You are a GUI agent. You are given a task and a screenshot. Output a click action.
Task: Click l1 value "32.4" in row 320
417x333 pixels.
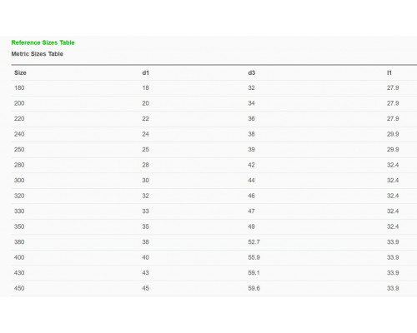(393, 196)
